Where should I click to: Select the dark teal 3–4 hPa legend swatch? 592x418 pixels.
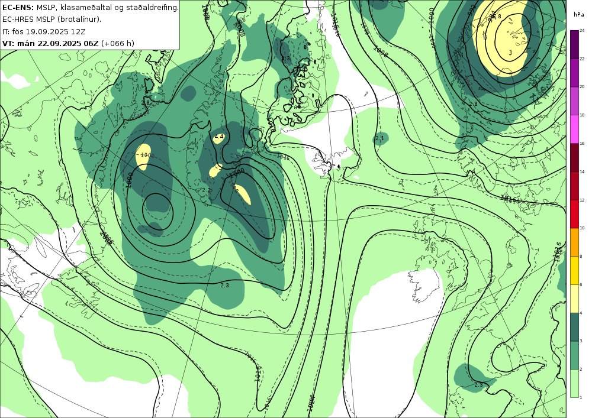(x=575, y=327)
